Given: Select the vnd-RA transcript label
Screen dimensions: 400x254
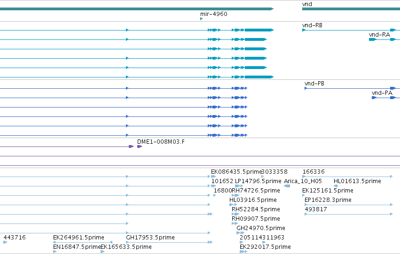Looking at the screenshot, I should pyautogui.click(x=379, y=35).
